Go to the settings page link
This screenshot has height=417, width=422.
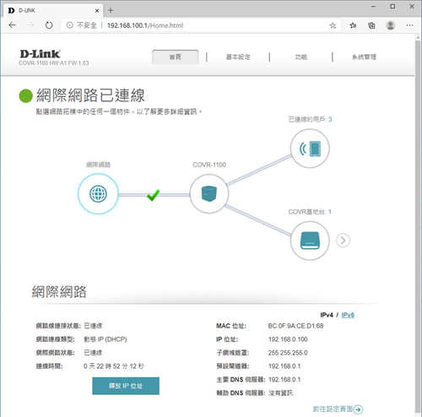[x=338, y=409]
